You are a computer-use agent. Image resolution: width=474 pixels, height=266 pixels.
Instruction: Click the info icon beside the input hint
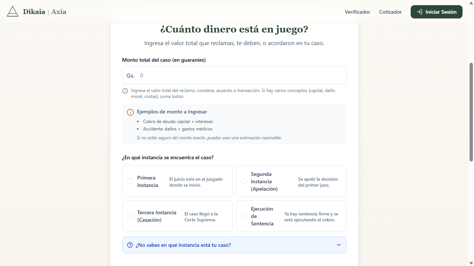(125, 91)
